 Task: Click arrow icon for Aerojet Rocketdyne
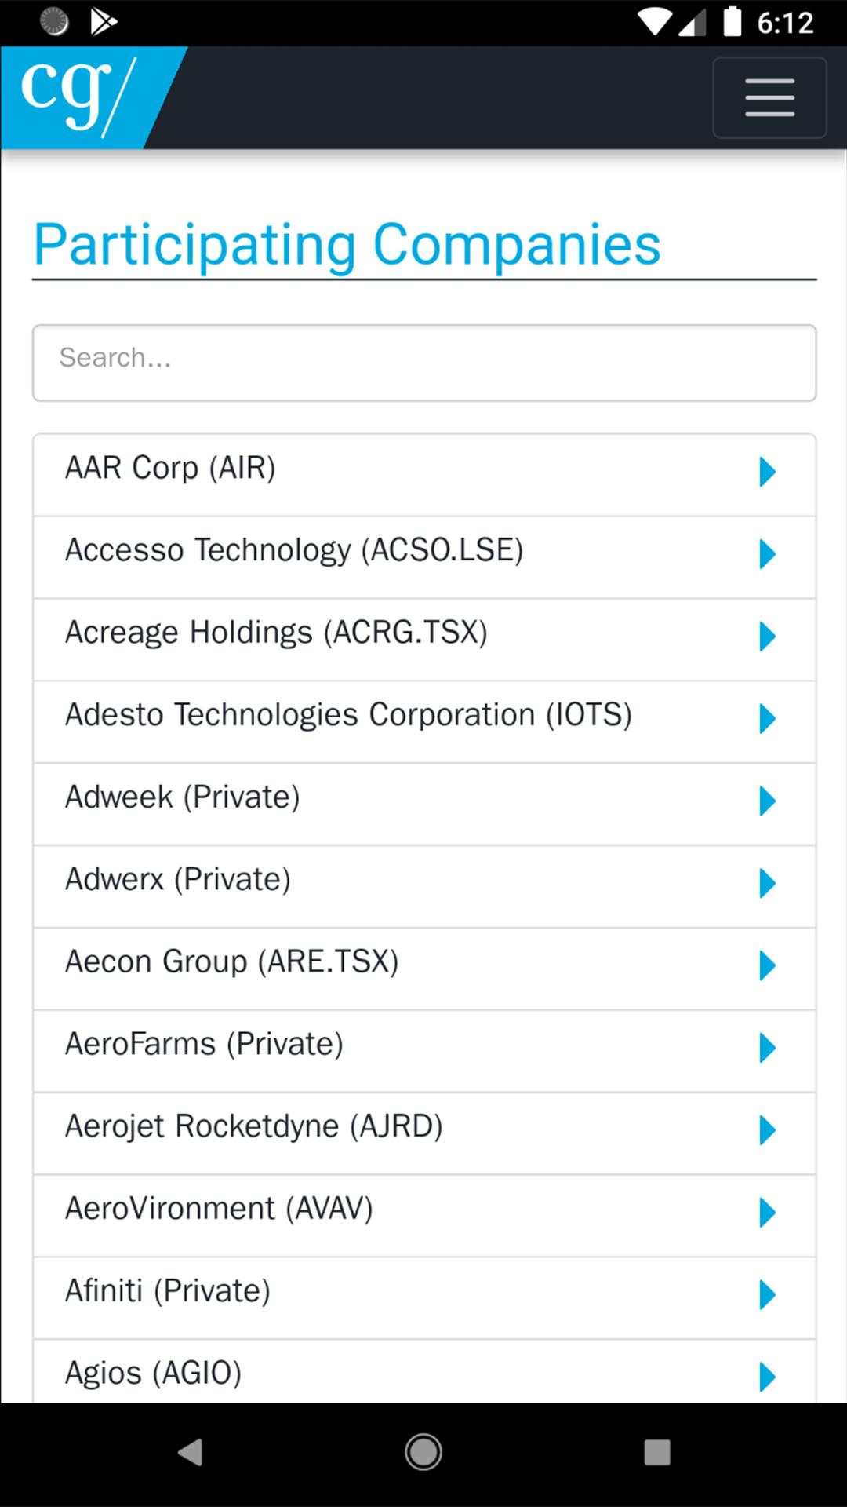[x=767, y=1130]
